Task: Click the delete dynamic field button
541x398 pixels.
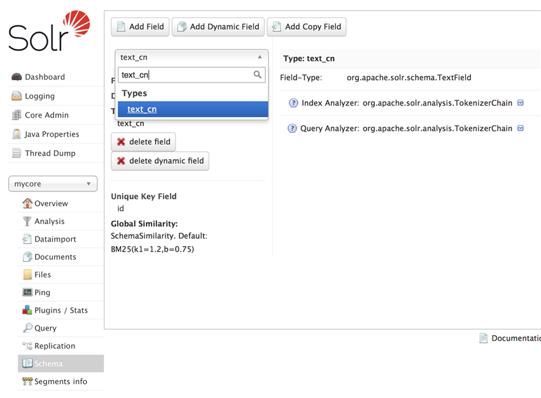Action: coord(160,161)
